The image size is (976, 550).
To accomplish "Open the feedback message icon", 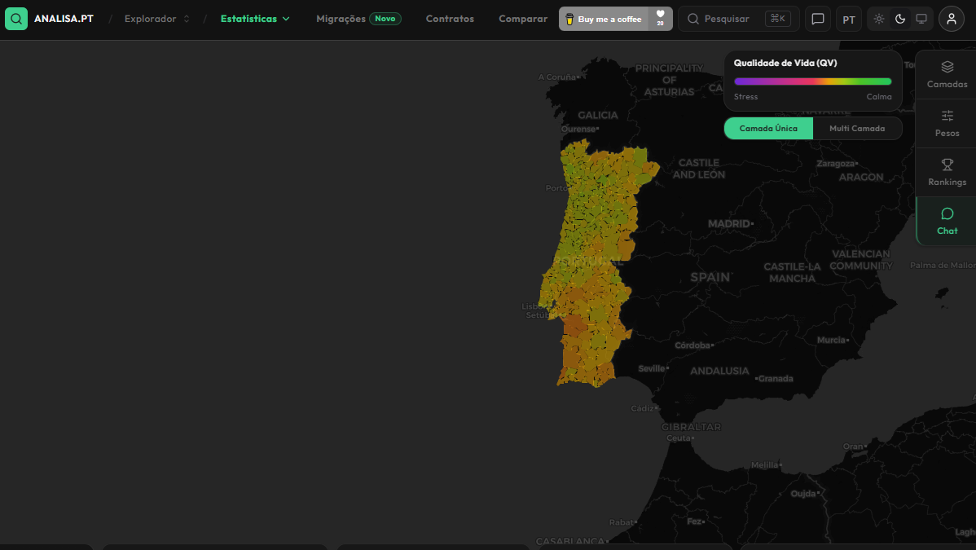I will click(x=818, y=19).
